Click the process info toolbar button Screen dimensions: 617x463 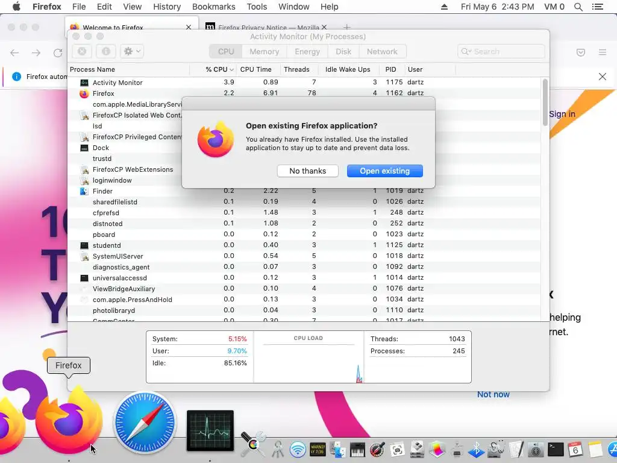(106, 51)
